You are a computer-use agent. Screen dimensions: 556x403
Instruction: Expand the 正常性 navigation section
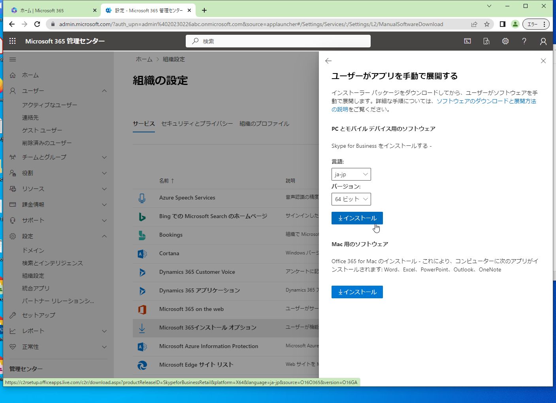pyautogui.click(x=104, y=347)
